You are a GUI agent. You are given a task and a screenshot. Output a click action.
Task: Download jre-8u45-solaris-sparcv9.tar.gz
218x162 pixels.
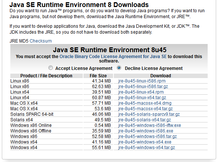click(149, 114)
